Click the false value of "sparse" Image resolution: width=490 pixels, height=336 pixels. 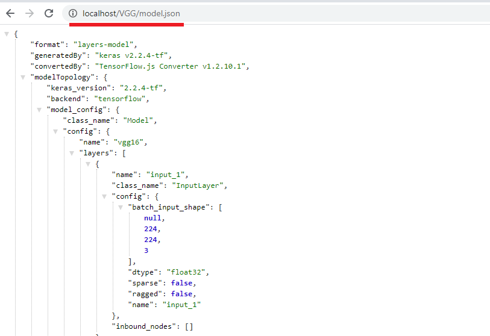pyautogui.click(x=181, y=283)
